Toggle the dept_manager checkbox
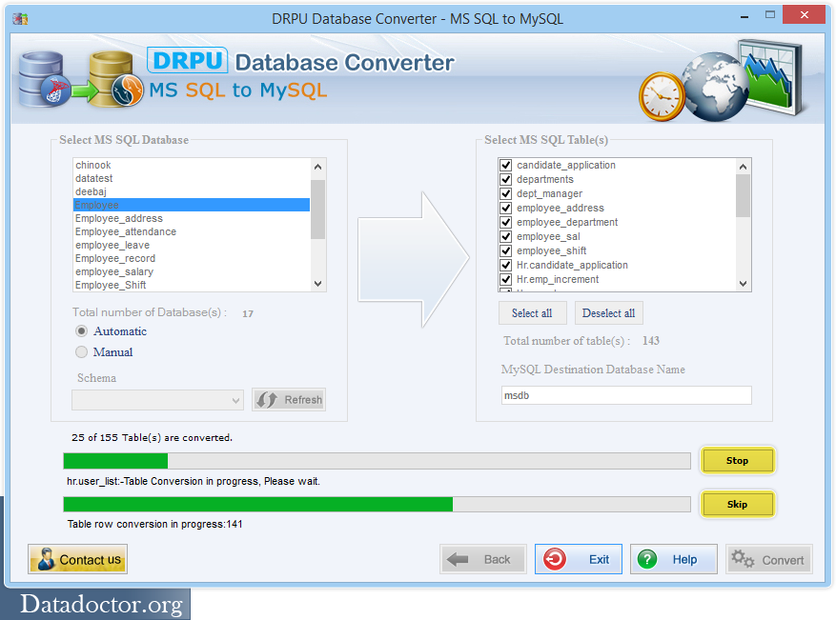The image size is (836, 620). (506, 194)
